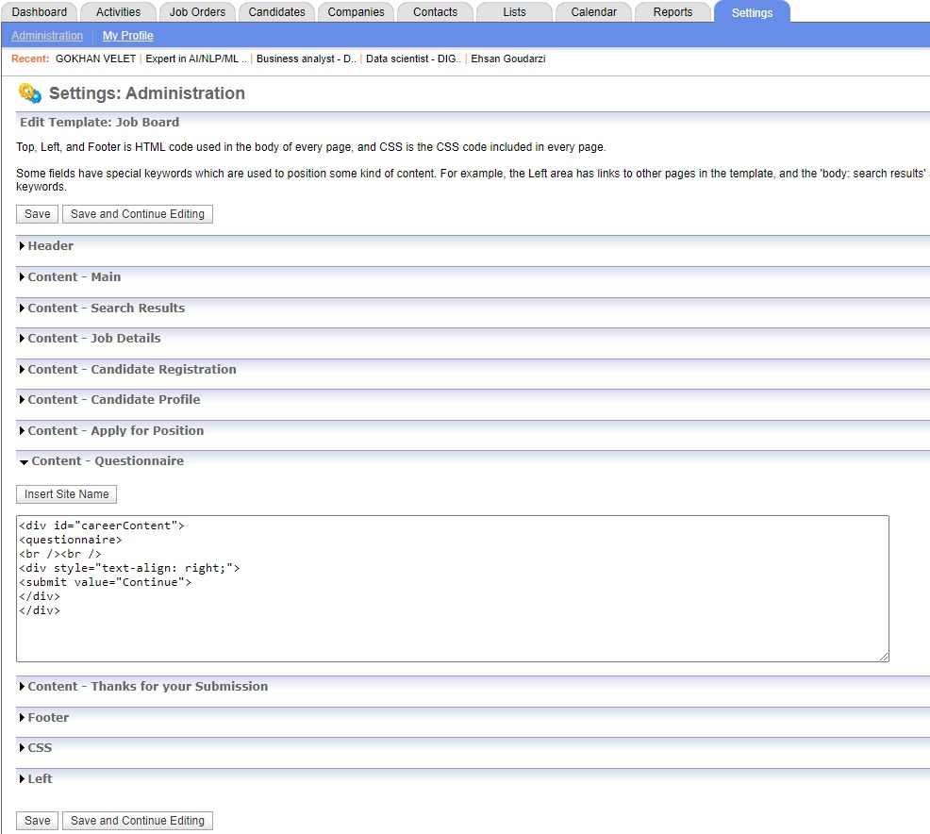The width and height of the screenshot is (930, 834).
Task: Click the Settings gears icon beside heading
Action: coord(29,93)
